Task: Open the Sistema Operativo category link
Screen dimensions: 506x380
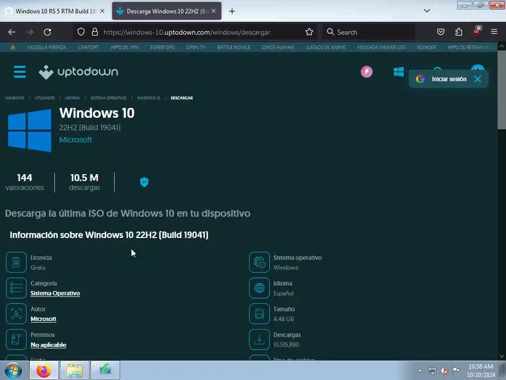Action: click(55, 293)
